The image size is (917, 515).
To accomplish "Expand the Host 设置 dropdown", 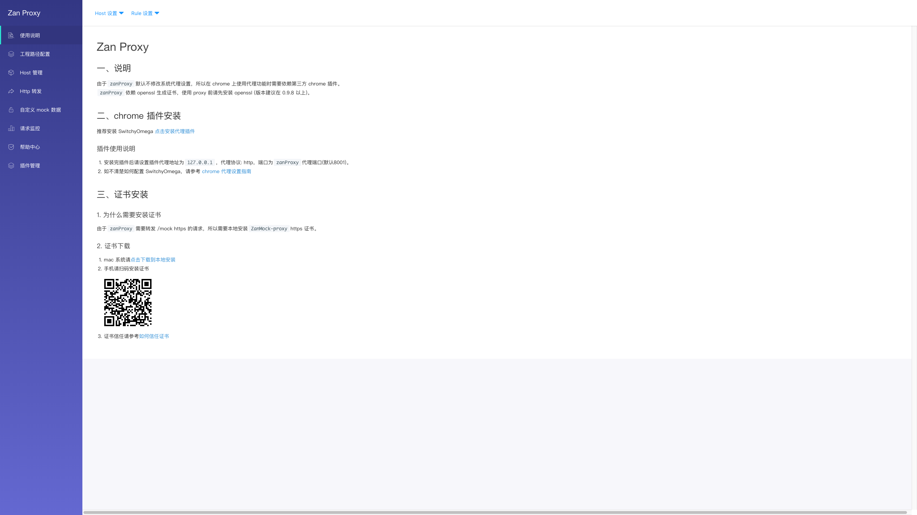I will (x=109, y=13).
